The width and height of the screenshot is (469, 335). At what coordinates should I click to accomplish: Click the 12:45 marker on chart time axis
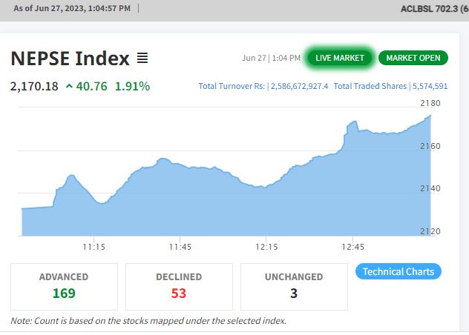[353, 247]
